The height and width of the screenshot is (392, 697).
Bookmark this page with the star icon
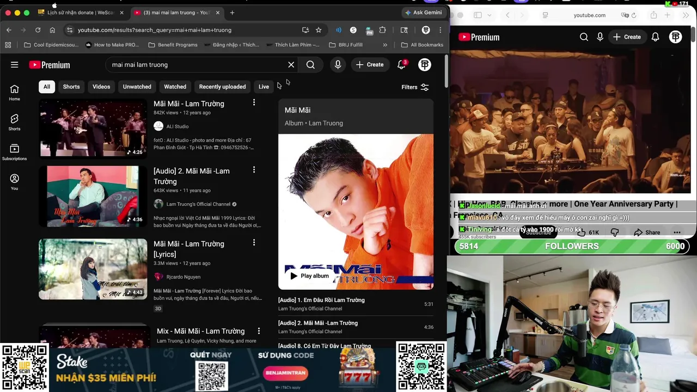319,30
